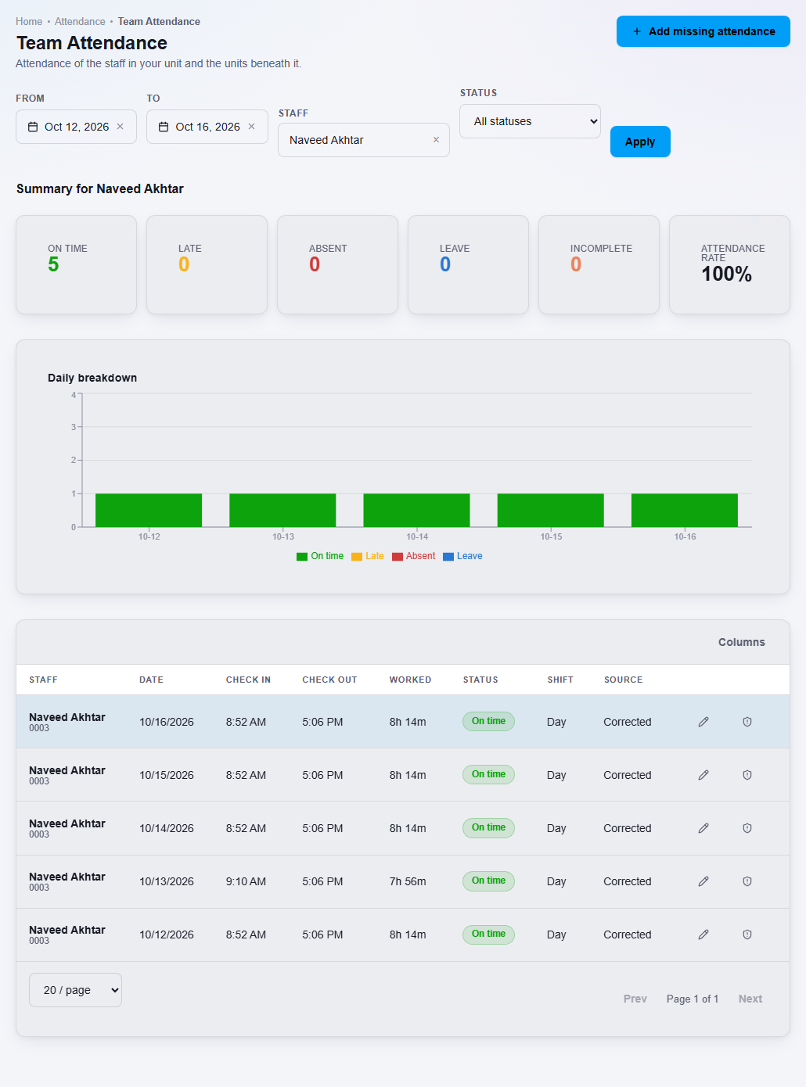Click the 100% attendance rate card
The height and width of the screenshot is (1087, 806).
[x=729, y=264]
